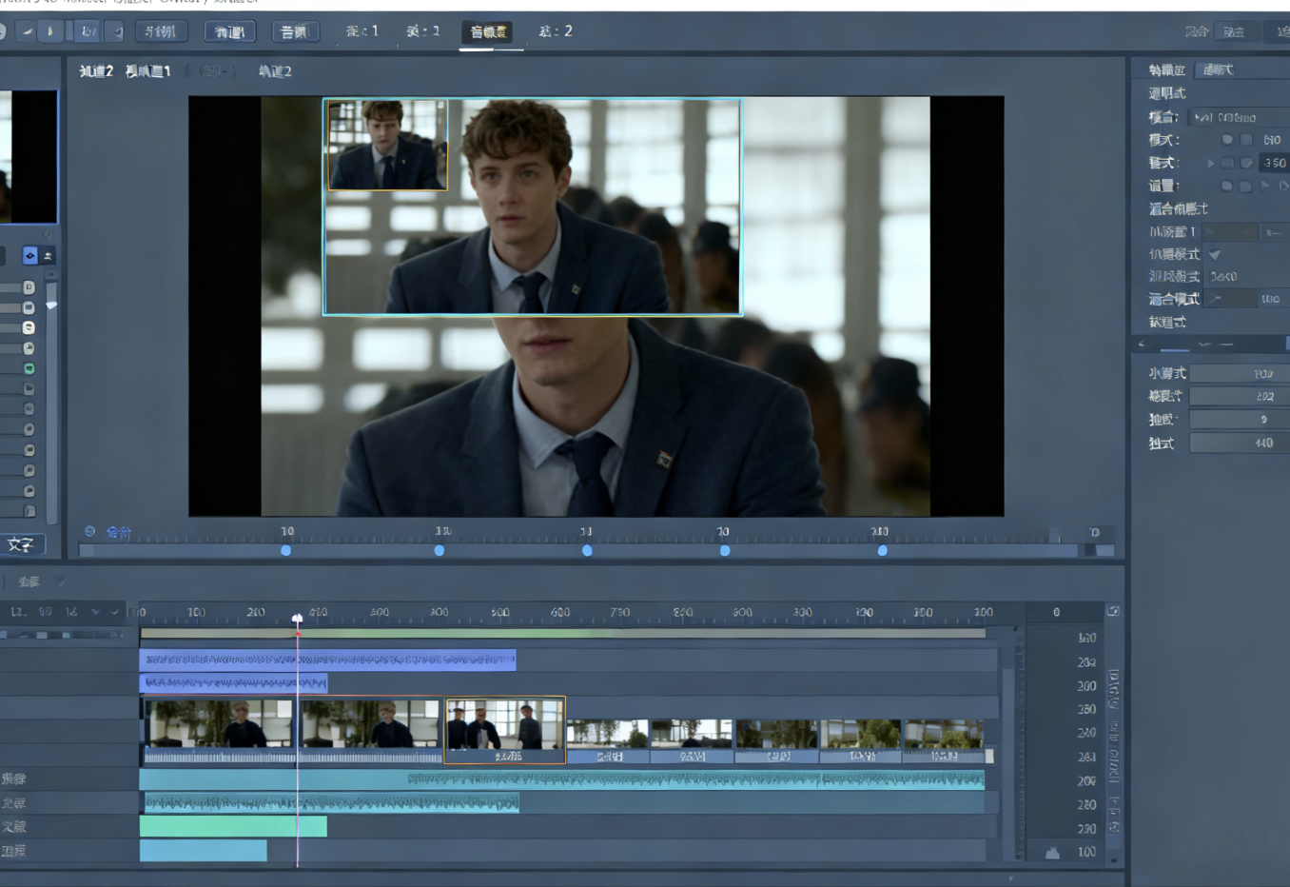This screenshot has height=887, width=1290.
Task: Click the 文字 button in left panel
Action: tap(21, 544)
